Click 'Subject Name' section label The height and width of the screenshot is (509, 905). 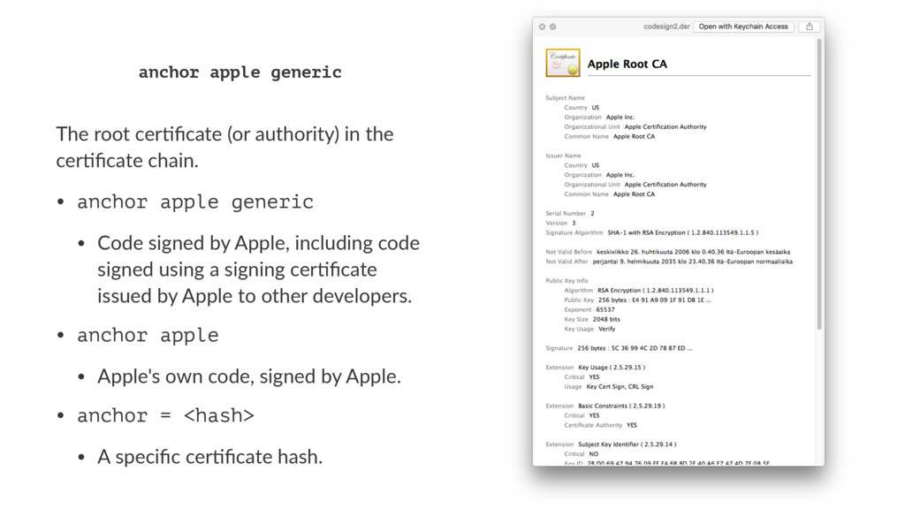pos(565,98)
